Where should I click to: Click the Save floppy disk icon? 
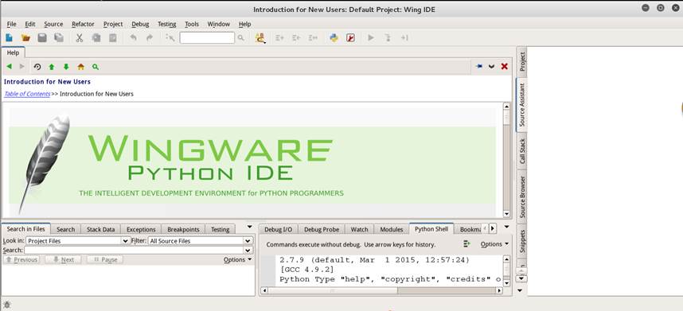(42, 38)
